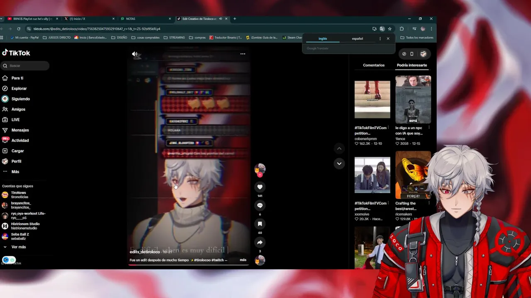The image size is (531, 298).
Task: Expand the caption with más
Action: pos(243,260)
